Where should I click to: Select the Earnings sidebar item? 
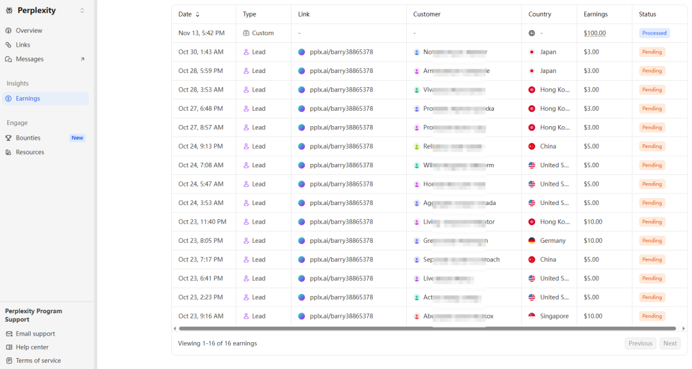pyautogui.click(x=45, y=99)
